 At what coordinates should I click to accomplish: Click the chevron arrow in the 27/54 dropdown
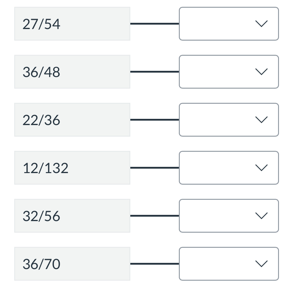pyautogui.click(x=261, y=24)
